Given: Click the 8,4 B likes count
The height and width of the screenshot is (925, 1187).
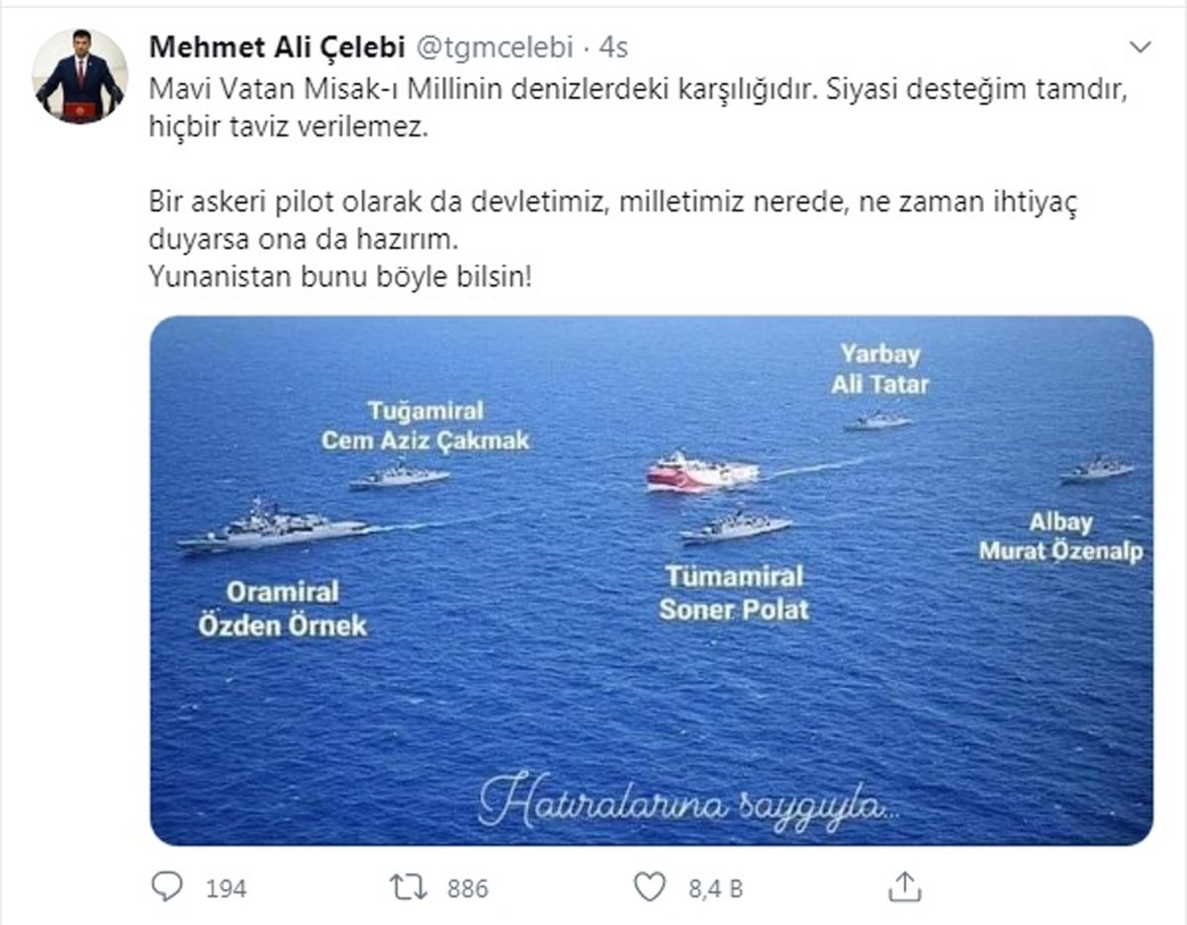Looking at the screenshot, I should [x=715, y=888].
